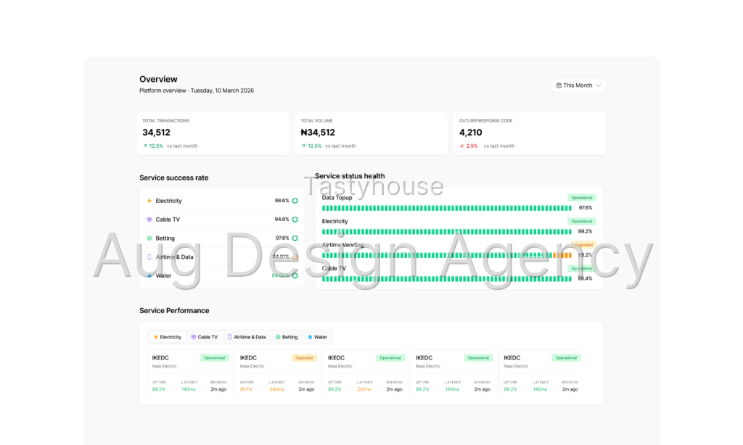743x445 pixels.
Task: Open the Total Transactions summary card
Action: point(213,133)
